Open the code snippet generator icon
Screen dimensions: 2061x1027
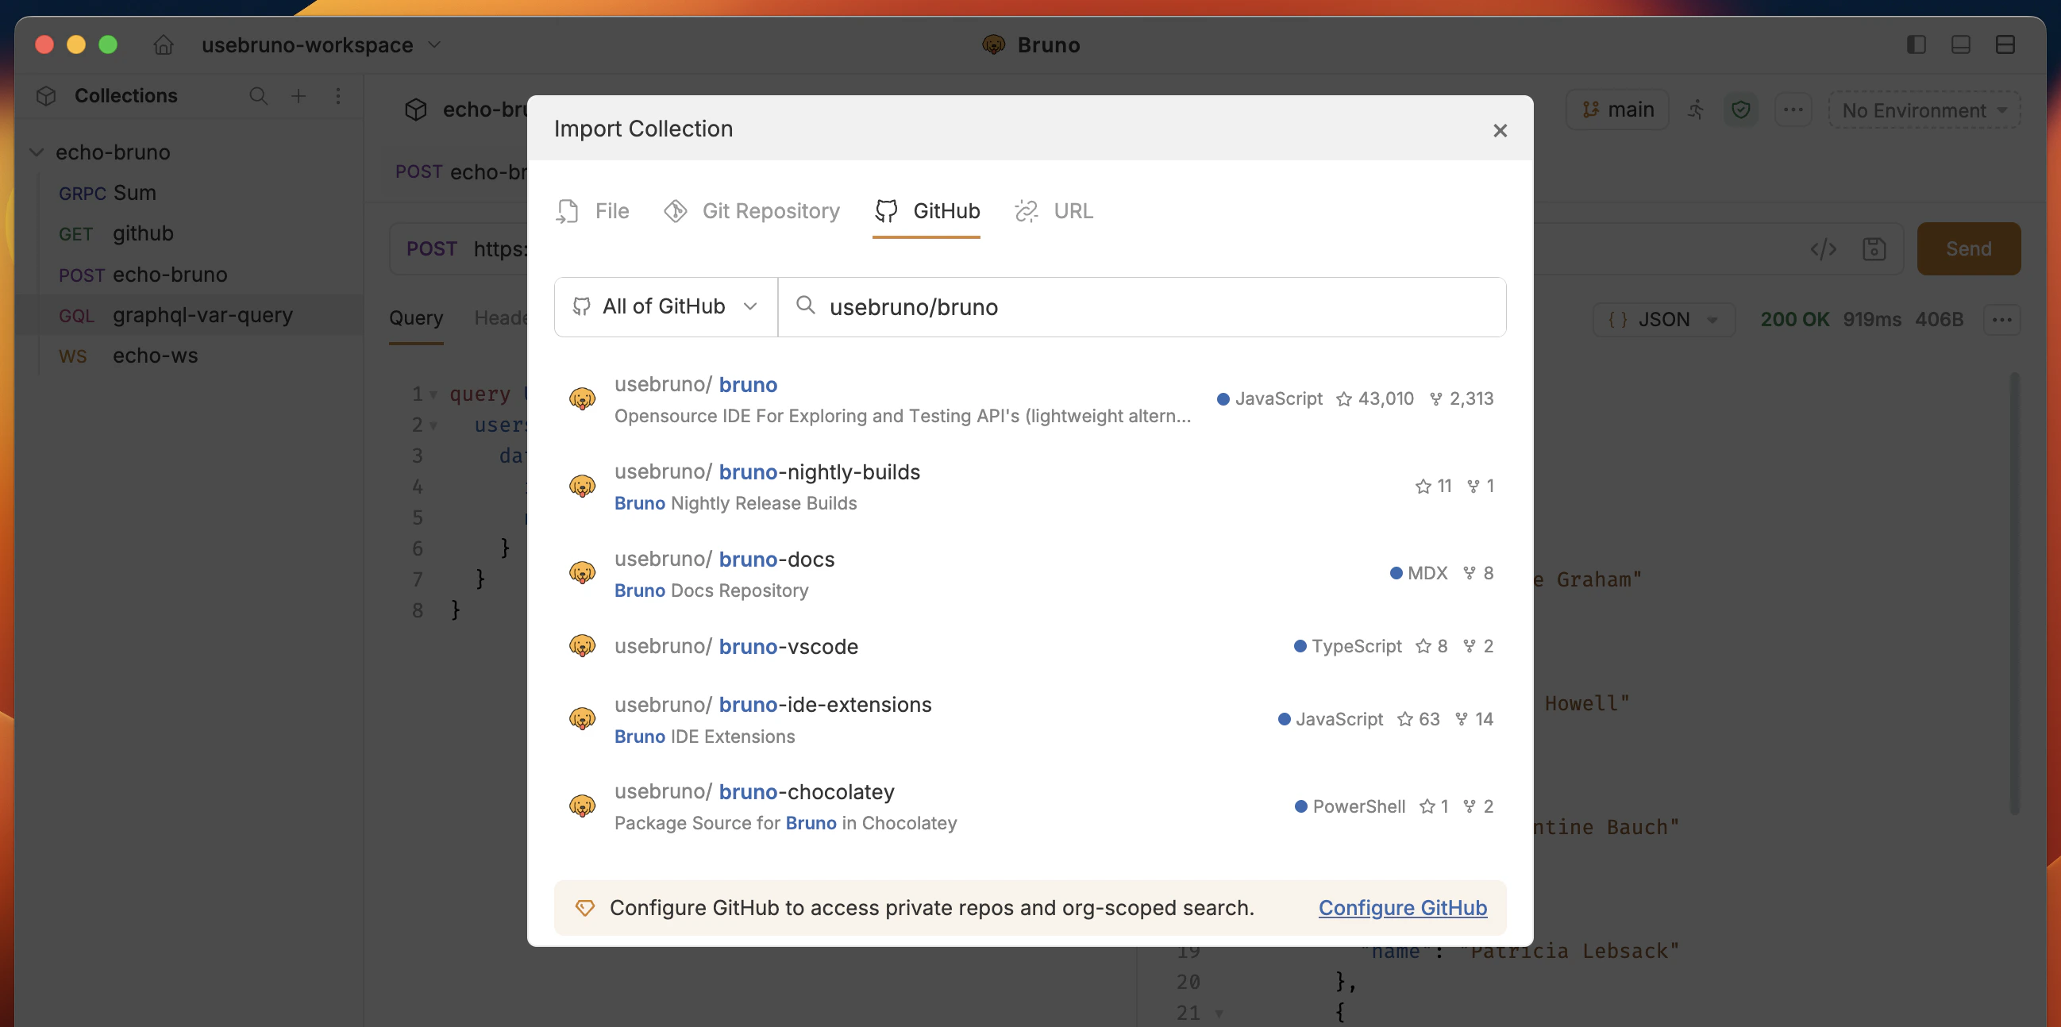(1823, 248)
